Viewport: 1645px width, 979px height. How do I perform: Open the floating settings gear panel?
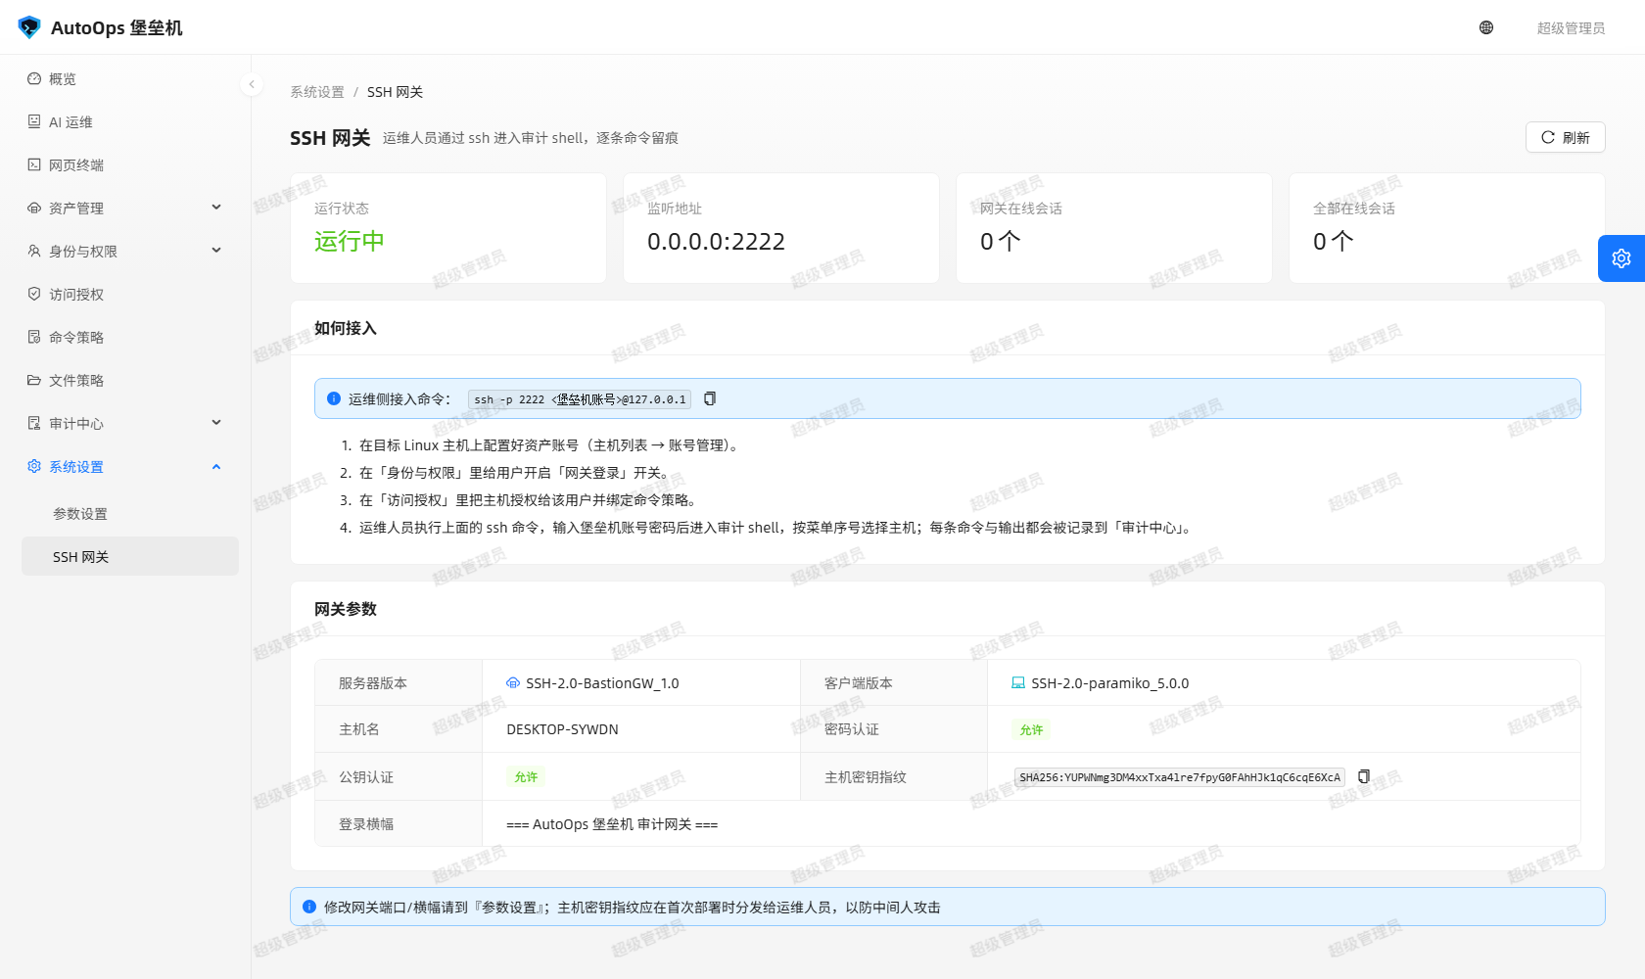1621,258
